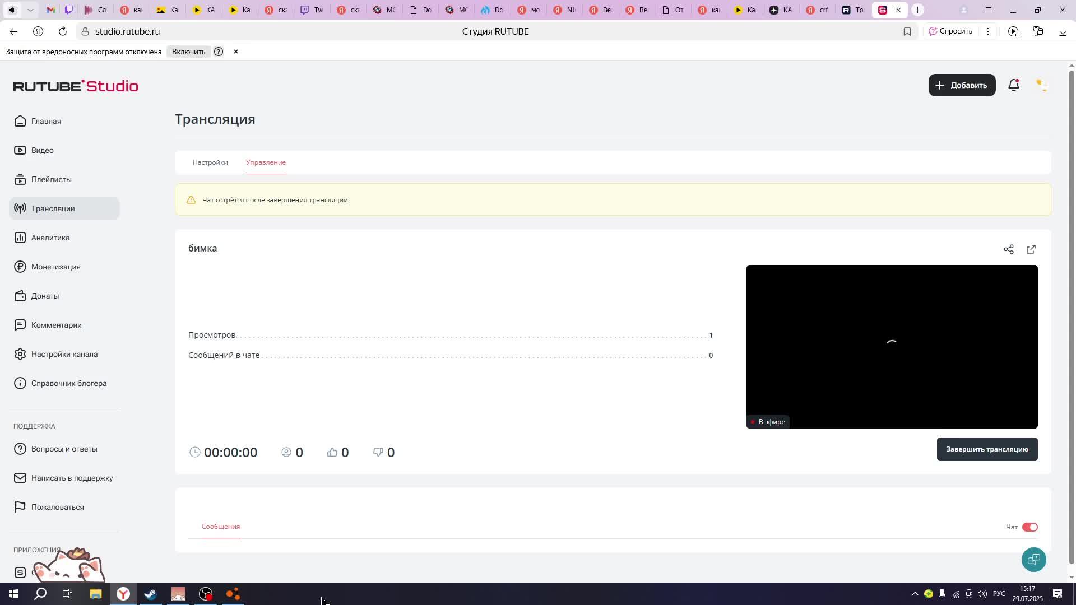Toggle the Чат switch off
This screenshot has width=1076, height=605.
(x=1029, y=527)
